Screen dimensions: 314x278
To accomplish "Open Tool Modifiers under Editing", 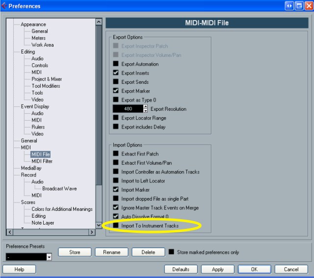I will [x=46, y=86].
